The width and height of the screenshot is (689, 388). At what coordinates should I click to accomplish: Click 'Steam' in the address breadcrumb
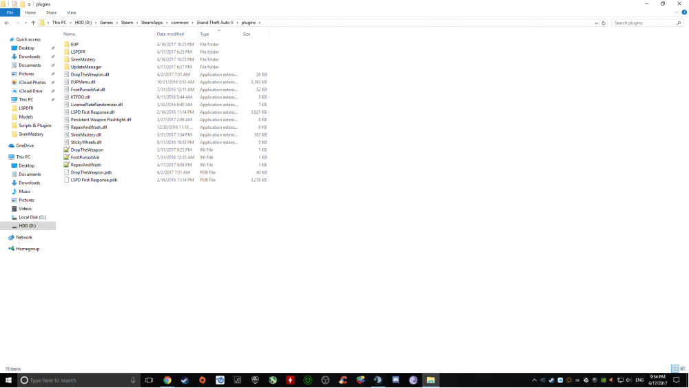pos(127,23)
